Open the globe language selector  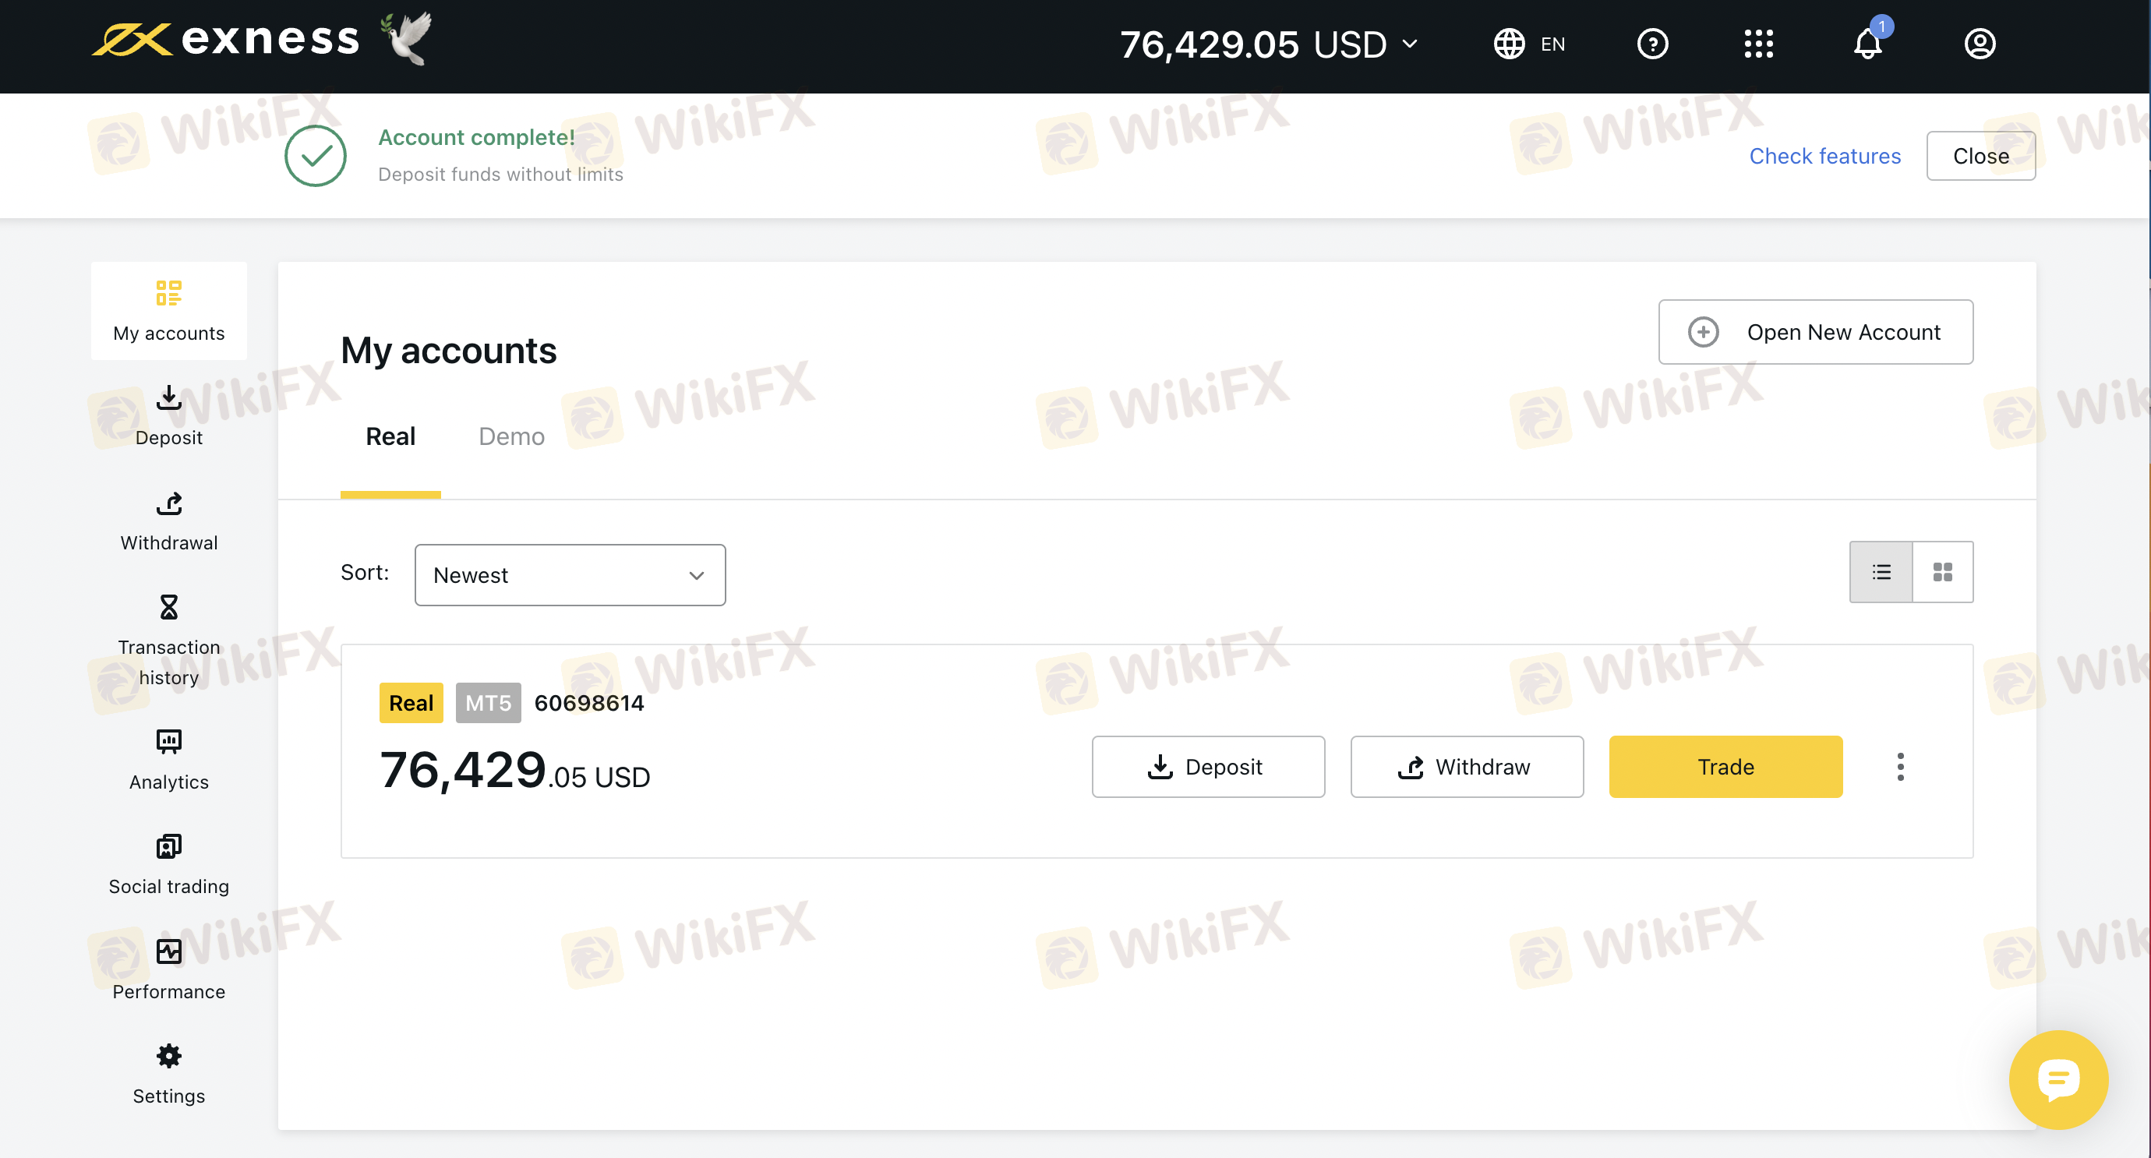(x=1509, y=44)
